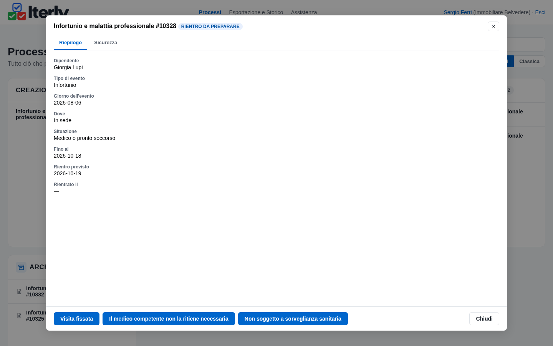The image size is (553, 346).
Task: Click the document icon beside #10332
Action: pos(19,291)
